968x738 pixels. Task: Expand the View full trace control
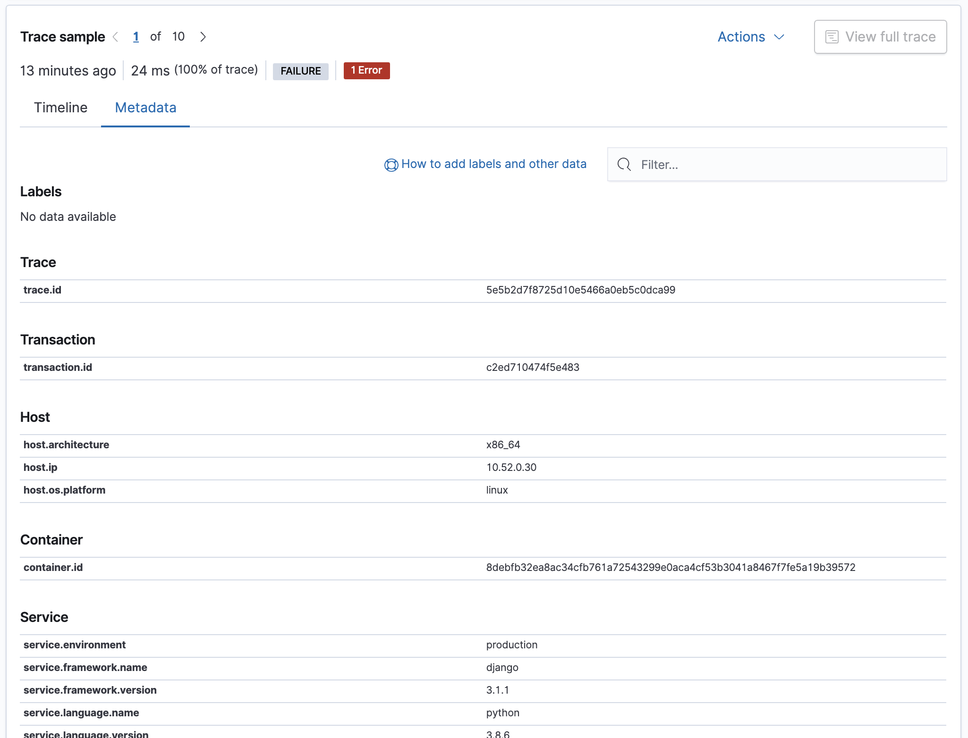click(880, 36)
